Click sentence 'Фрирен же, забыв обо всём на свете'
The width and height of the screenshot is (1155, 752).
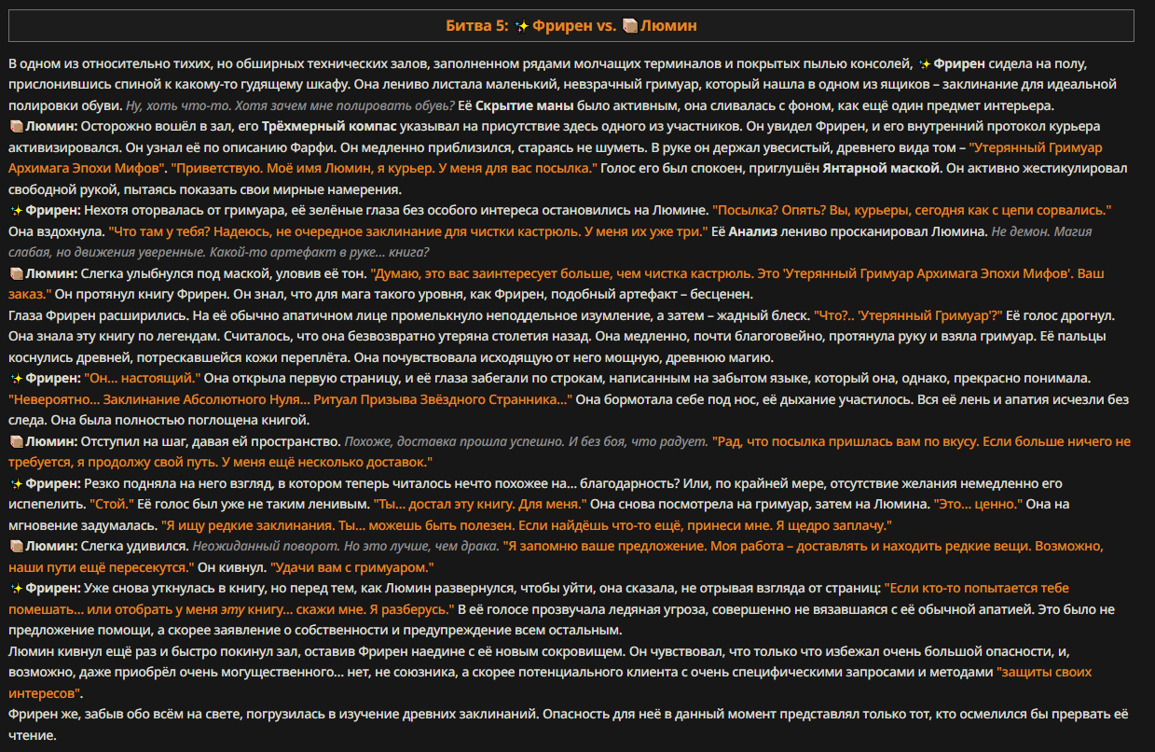coord(124,714)
